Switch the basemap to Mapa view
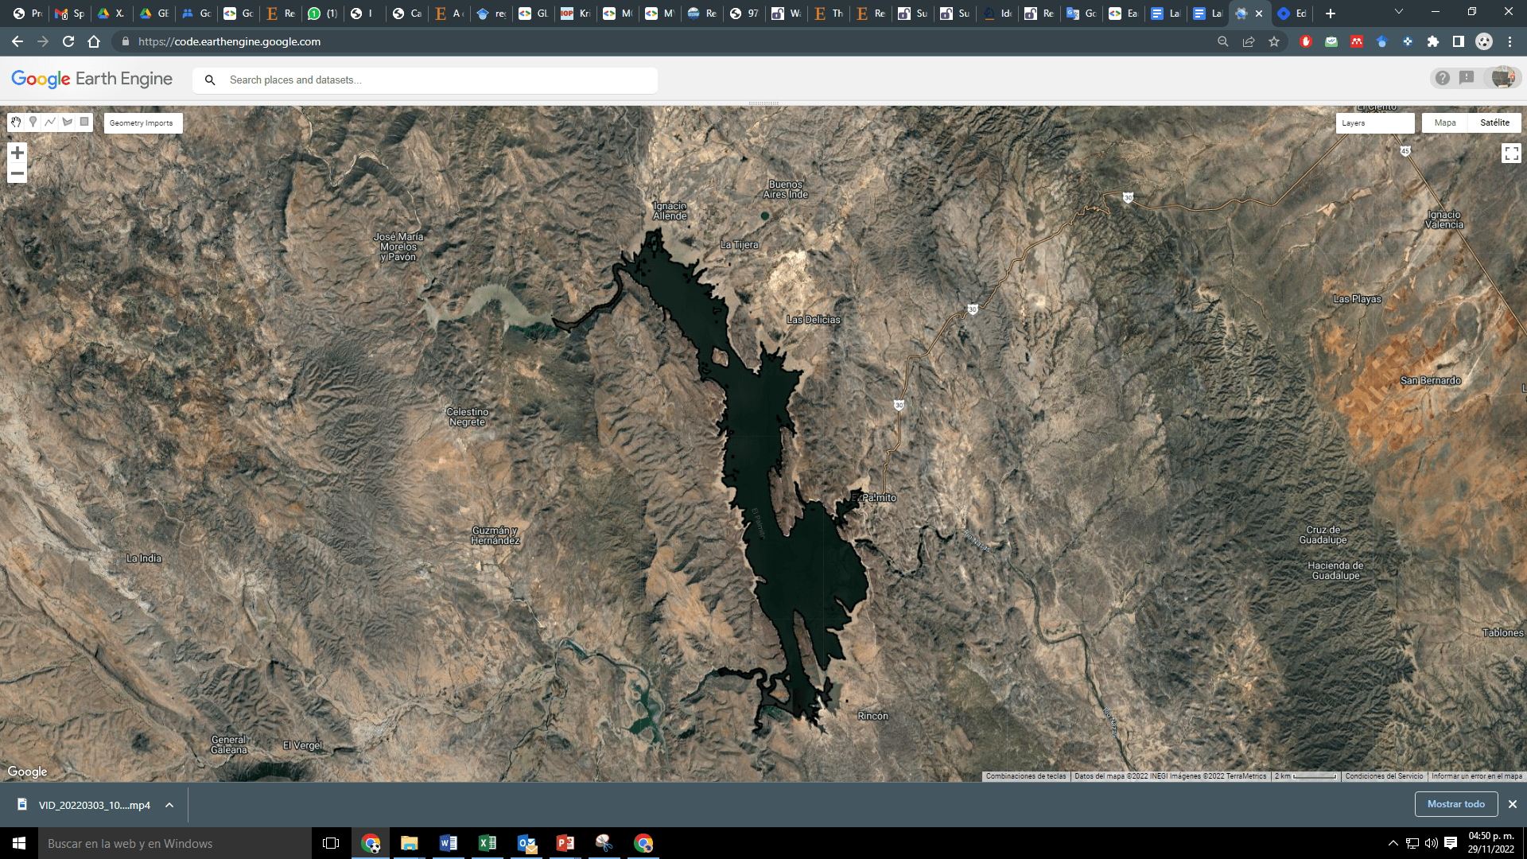Image resolution: width=1527 pixels, height=859 pixels. pyautogui.click(x=1445, y=122)
